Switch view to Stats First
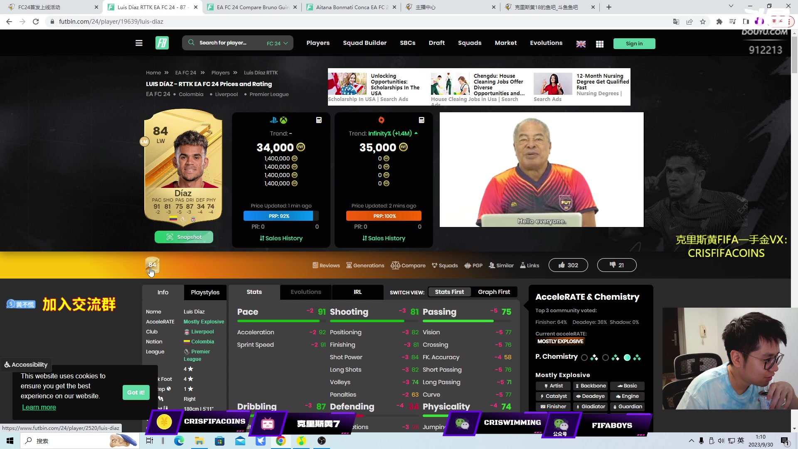This screenshot has width=798, height=449. pos(449,292)
